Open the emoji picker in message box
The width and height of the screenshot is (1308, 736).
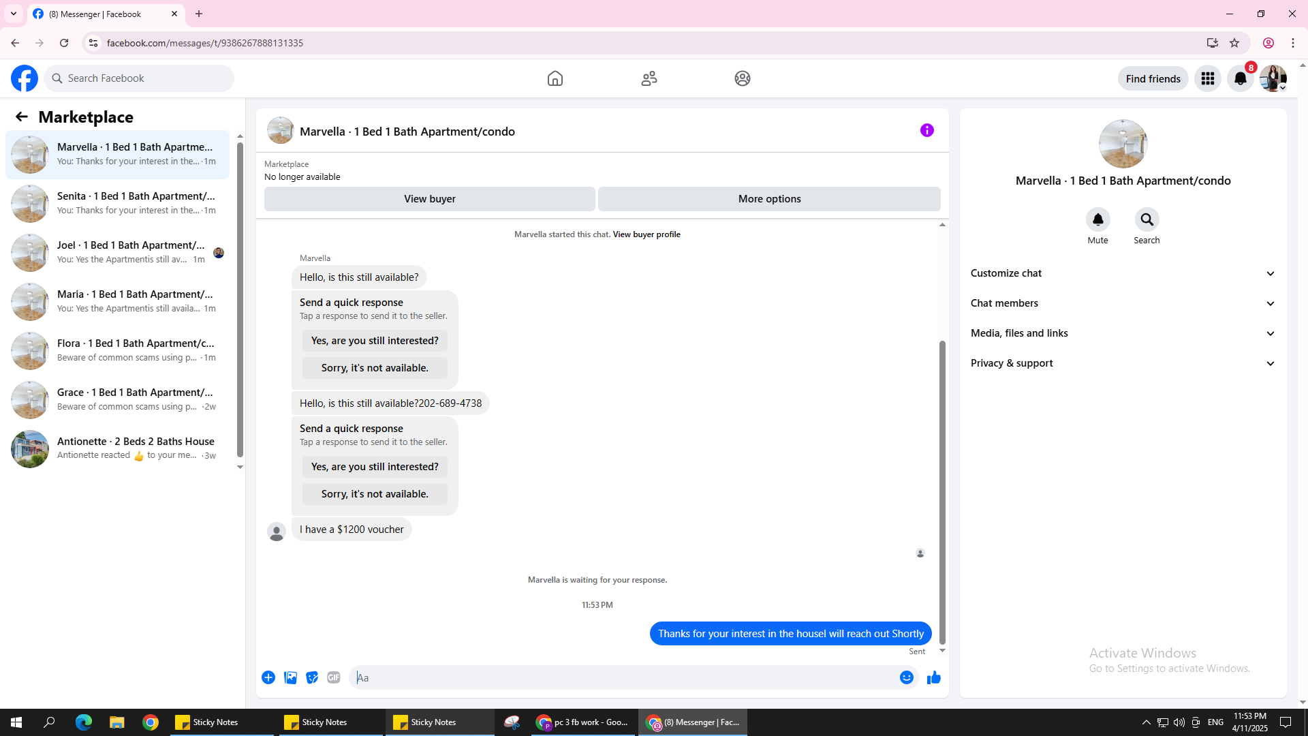point(907,677)
